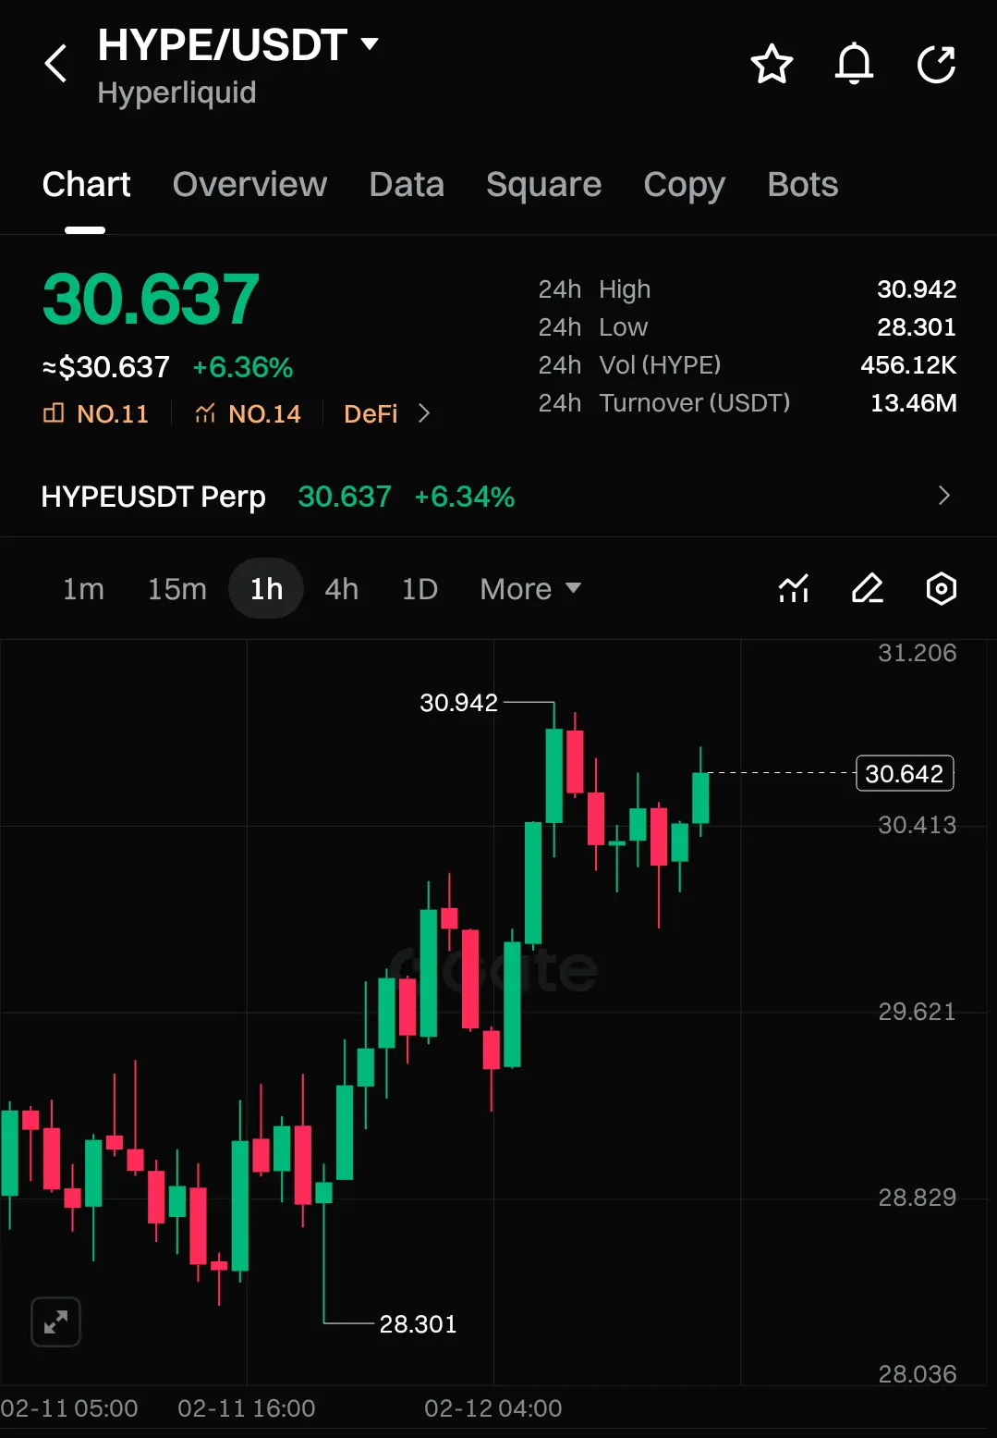Select the 1D timeframe

pyautogui.click(x=419, y=589)
